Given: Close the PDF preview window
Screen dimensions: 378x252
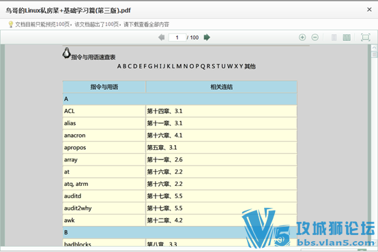Looking at the screenshot, I should coord(369,10).
